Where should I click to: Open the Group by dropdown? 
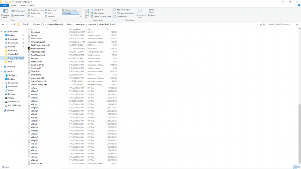(x=97, y=10)
